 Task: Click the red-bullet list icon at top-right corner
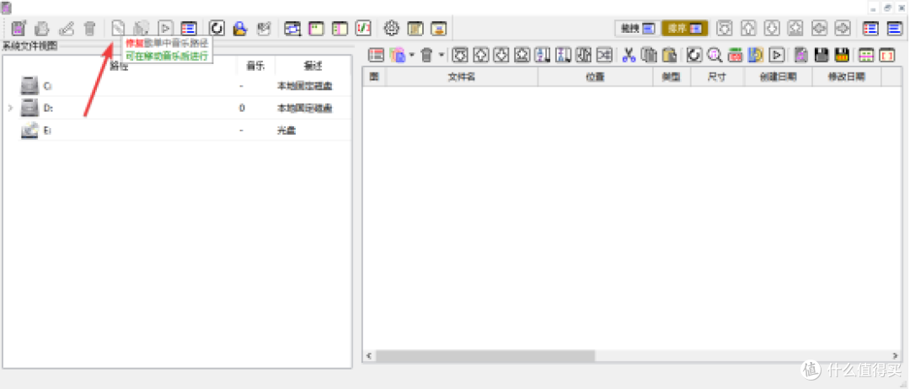pos(870,27)
